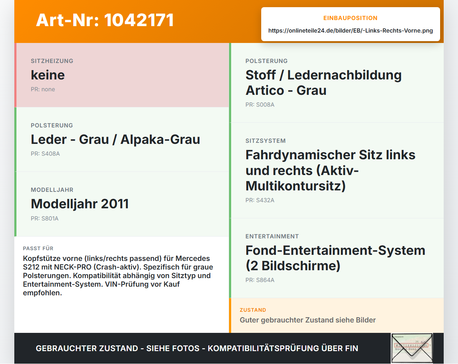Image resolution: width=458 pixels, height=364 pixels.
Task: Click PR code S408A
Action: click(45, 154)
